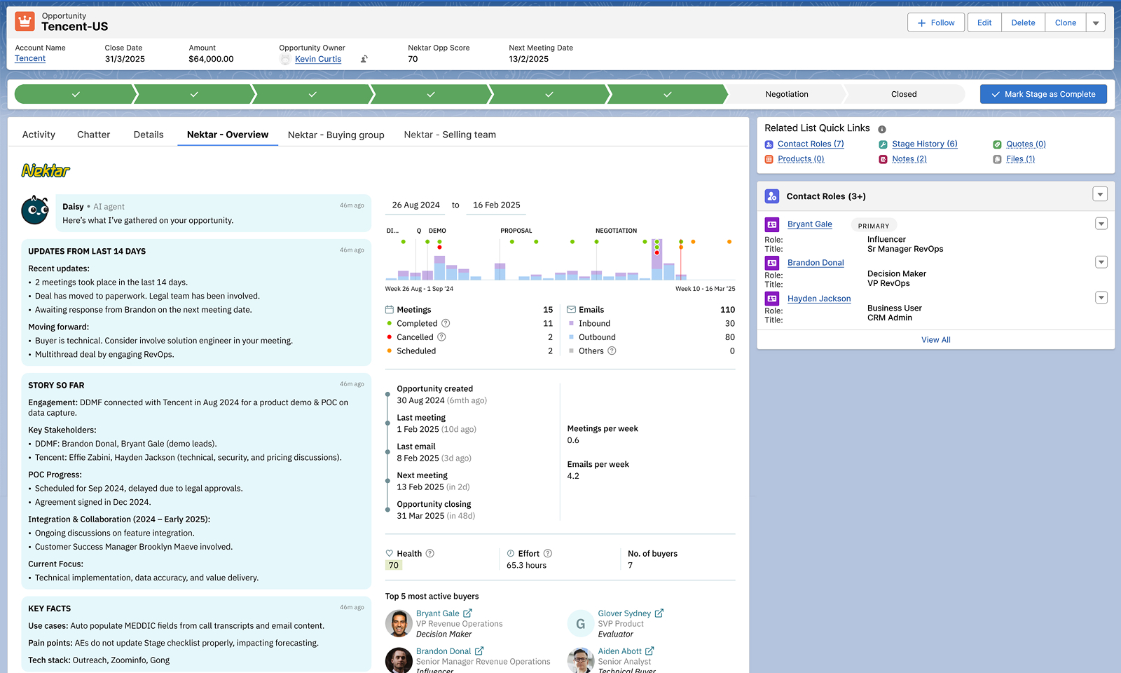Click the Quotes quick link icon
The image size is (1121, 673).
(x=997, y=144)
